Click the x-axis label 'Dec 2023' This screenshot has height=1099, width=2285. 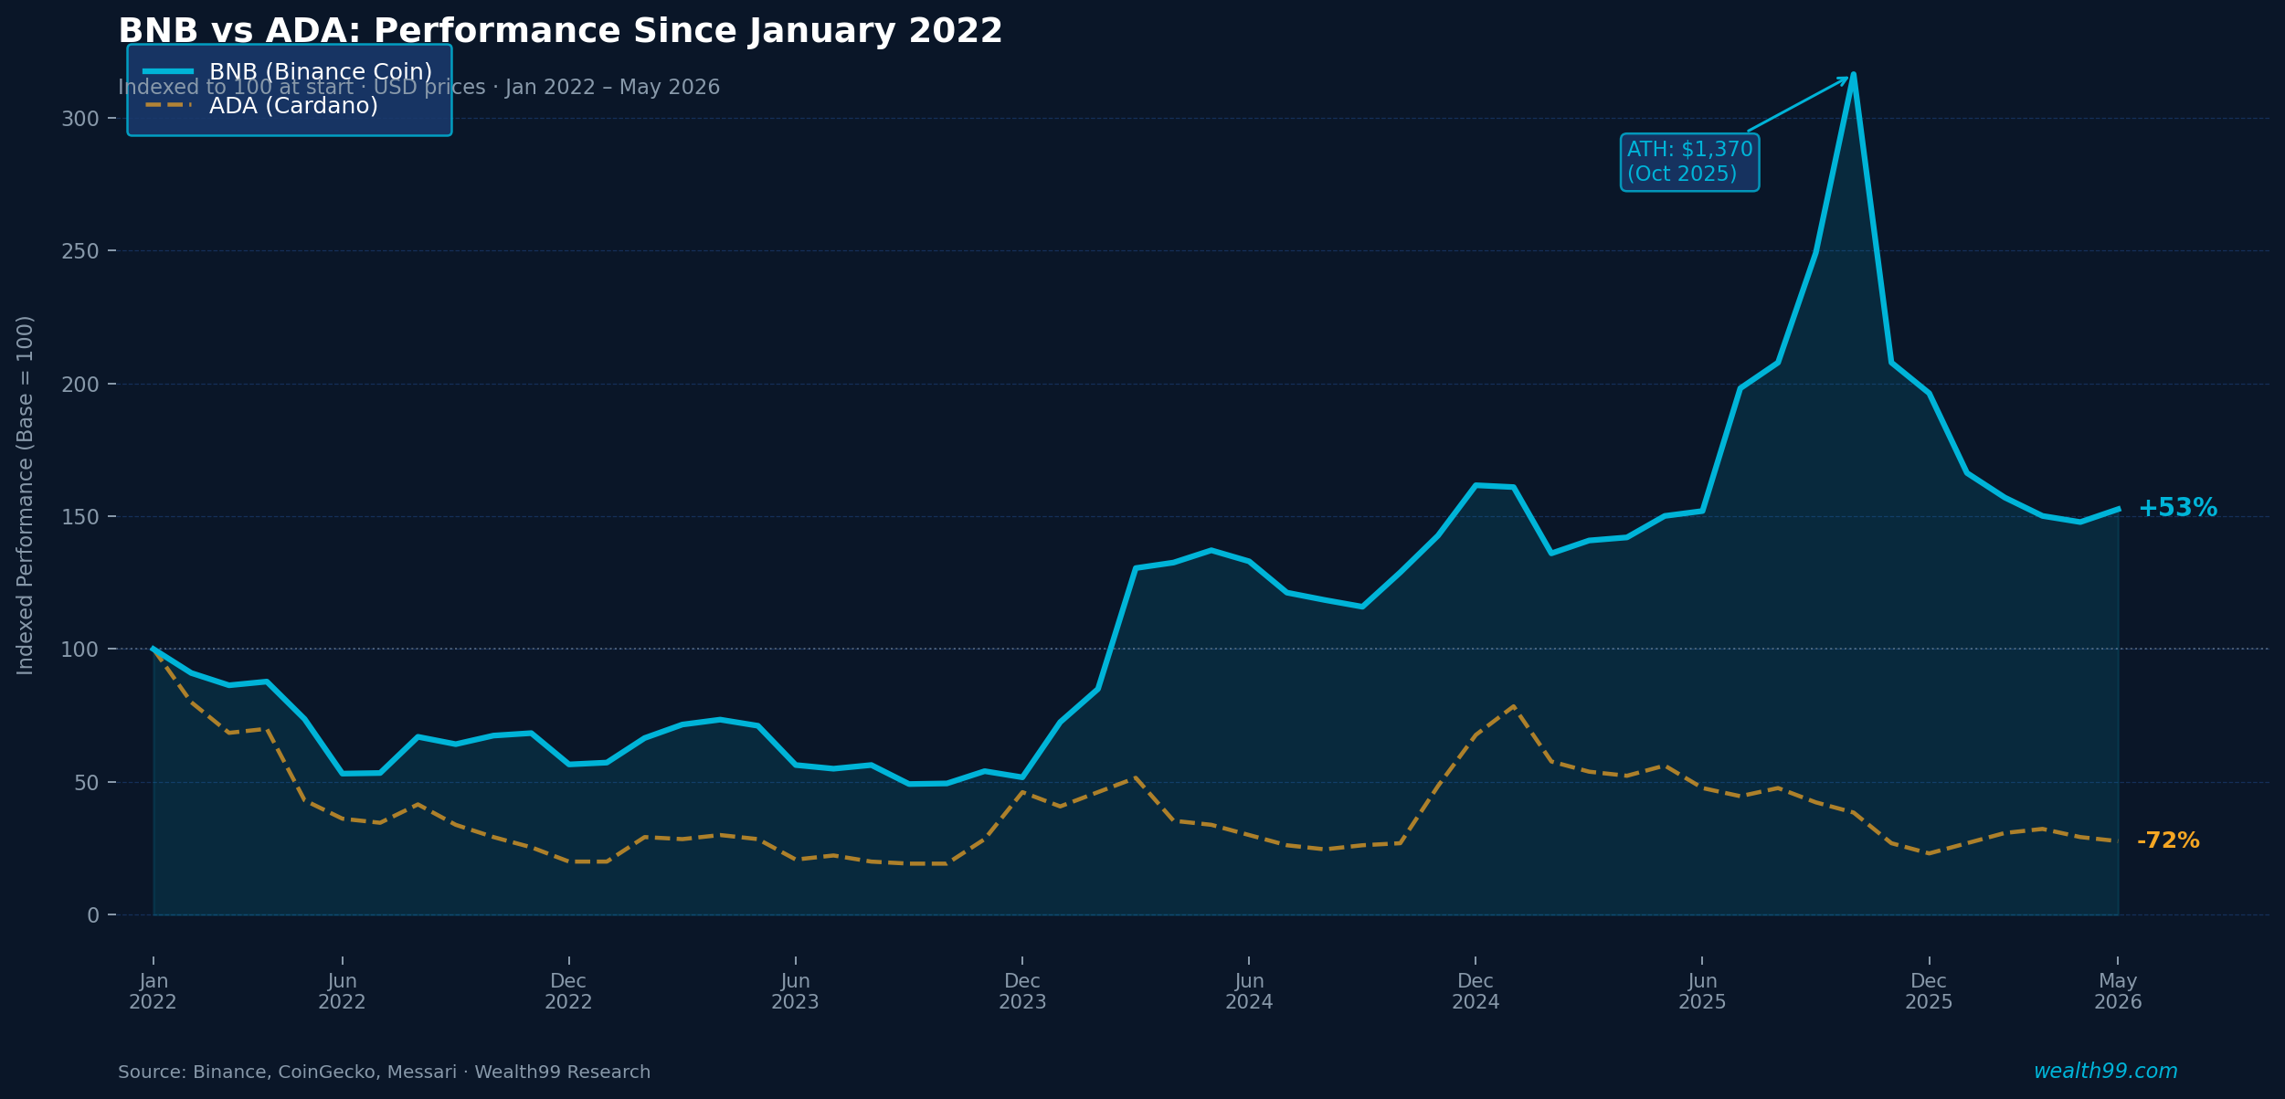(x=1022, y=992)
